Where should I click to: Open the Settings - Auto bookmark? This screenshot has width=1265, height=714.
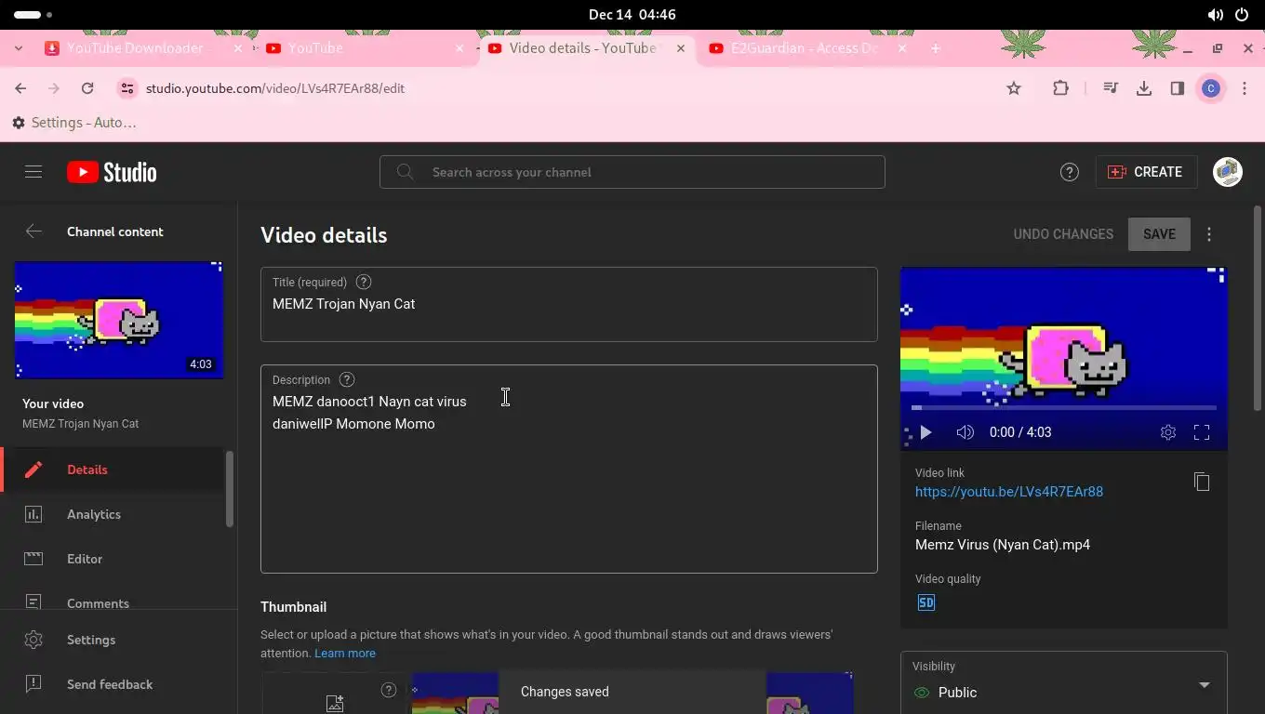click(74, 123)
